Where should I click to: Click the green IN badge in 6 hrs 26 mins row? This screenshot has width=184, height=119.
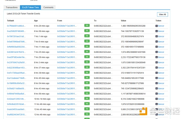pyautogui.click(x=87, y=25)
